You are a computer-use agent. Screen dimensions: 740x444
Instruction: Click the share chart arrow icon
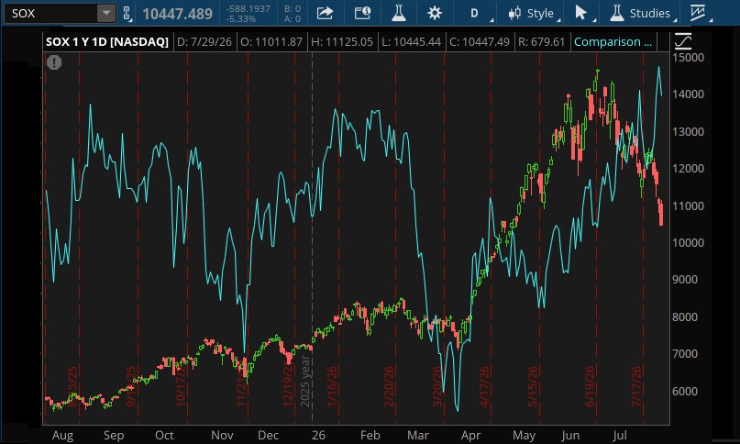tap(325, 13)
